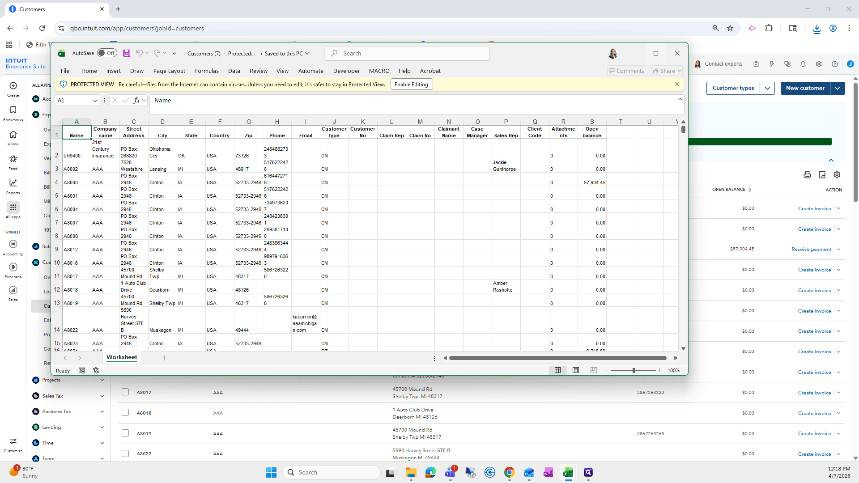Open Insert Function fx icon
859x483 pixels.
point(136,100)
